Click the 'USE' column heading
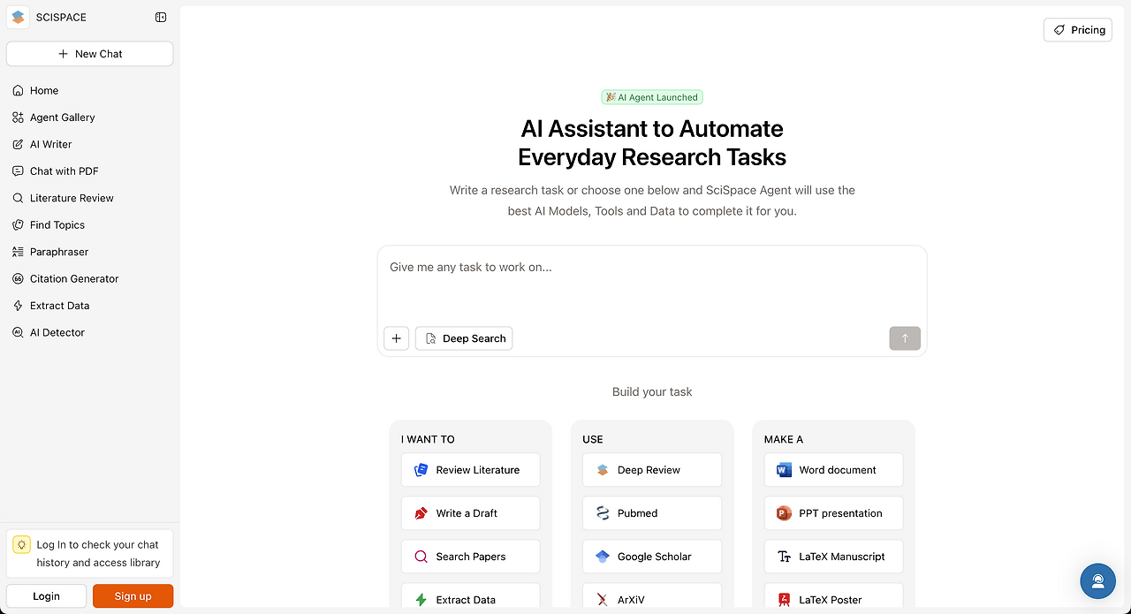Screen dimensions: 1131x614 [593, 439]
